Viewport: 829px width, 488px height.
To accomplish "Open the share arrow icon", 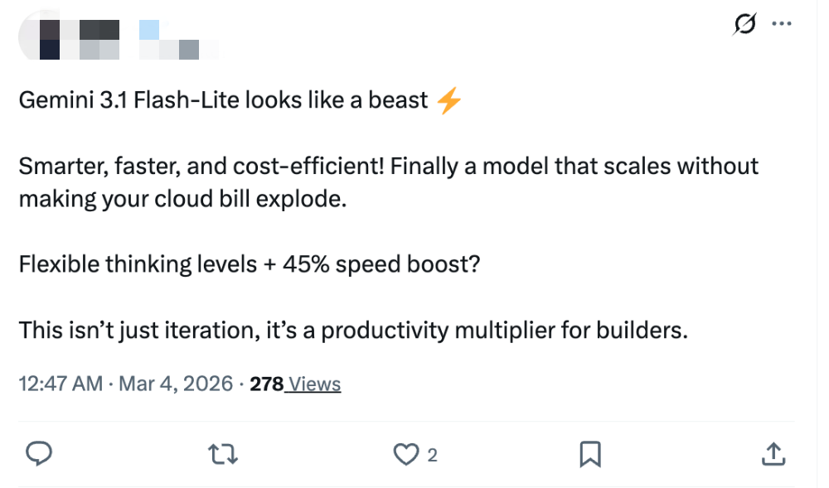I will pos(772,453).
